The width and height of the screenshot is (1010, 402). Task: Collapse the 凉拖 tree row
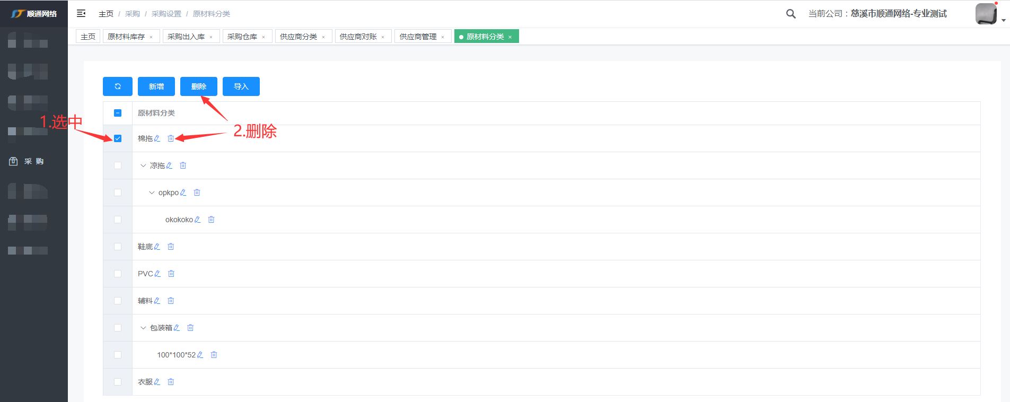pos(143,165)
